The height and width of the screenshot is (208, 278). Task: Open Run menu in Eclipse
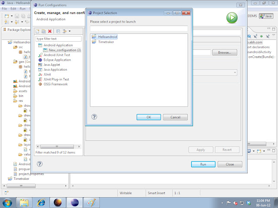coord(23,9)
